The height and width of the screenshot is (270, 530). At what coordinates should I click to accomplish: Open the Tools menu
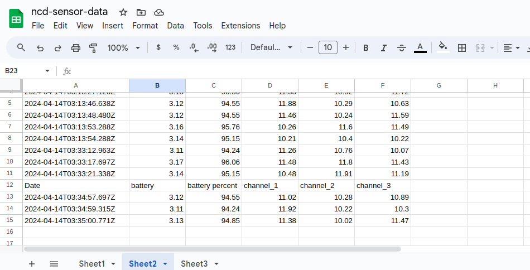(203, 26)
